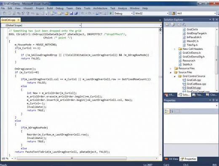The height and width of the screenshot is (166, 219).
Task: Click the green Start Debugging arrow
Action: point(111,14)
